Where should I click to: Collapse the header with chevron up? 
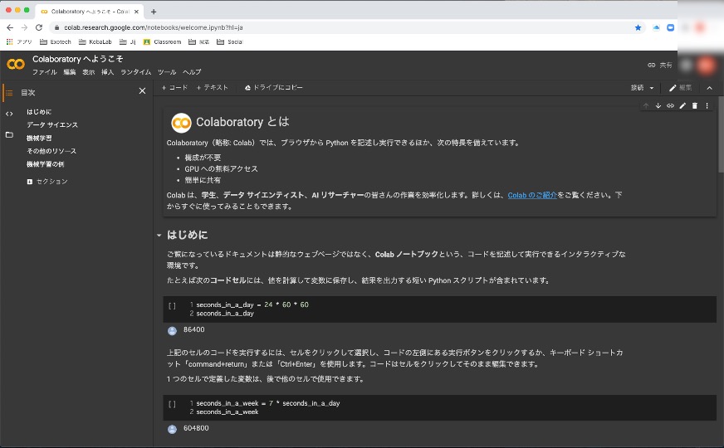710,88
